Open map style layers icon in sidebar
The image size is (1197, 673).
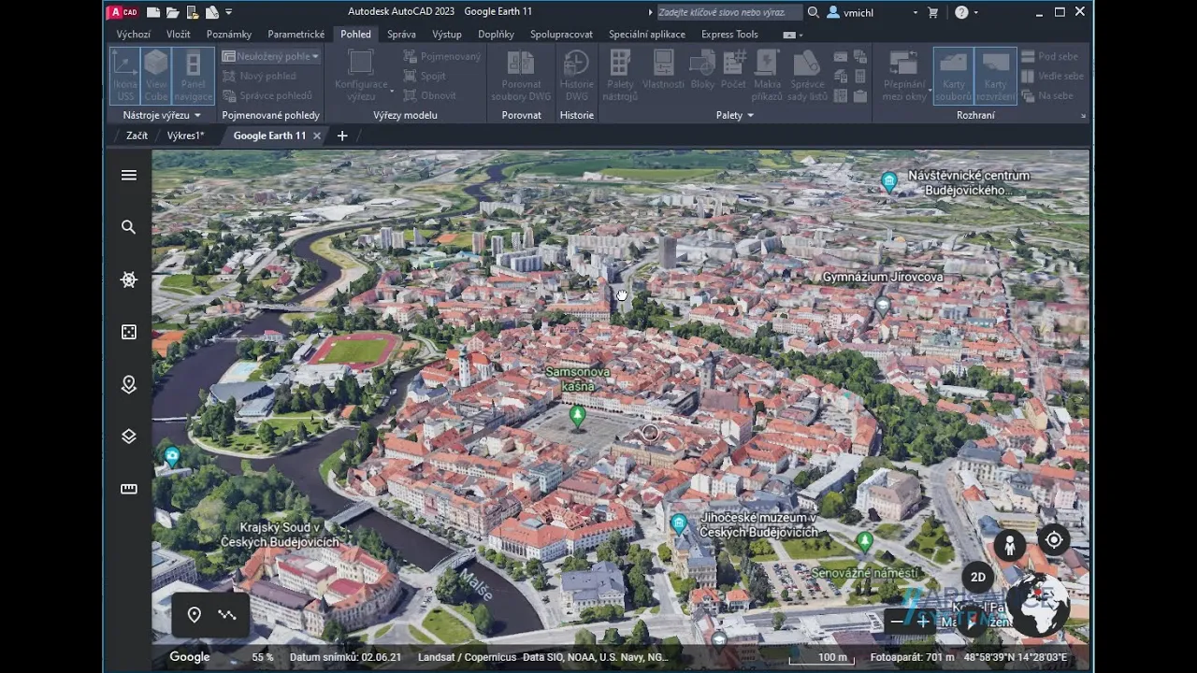128,437
